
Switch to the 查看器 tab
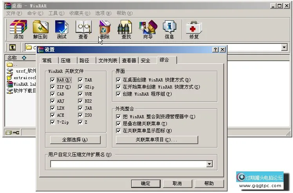(129, 61)
